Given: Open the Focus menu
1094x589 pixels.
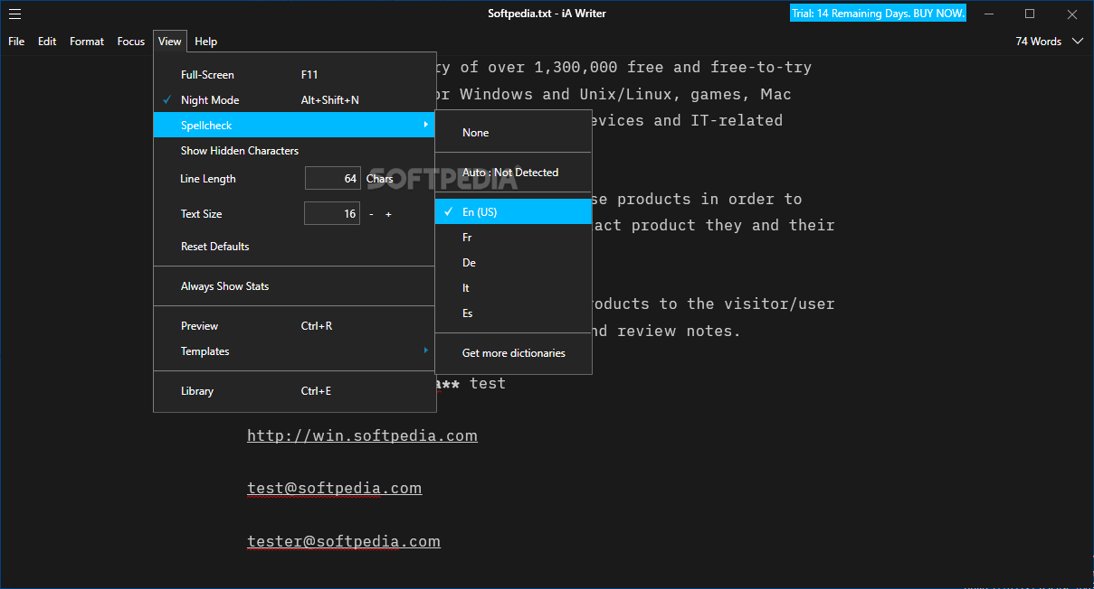Looking at the screenshot, I should 131,42.
